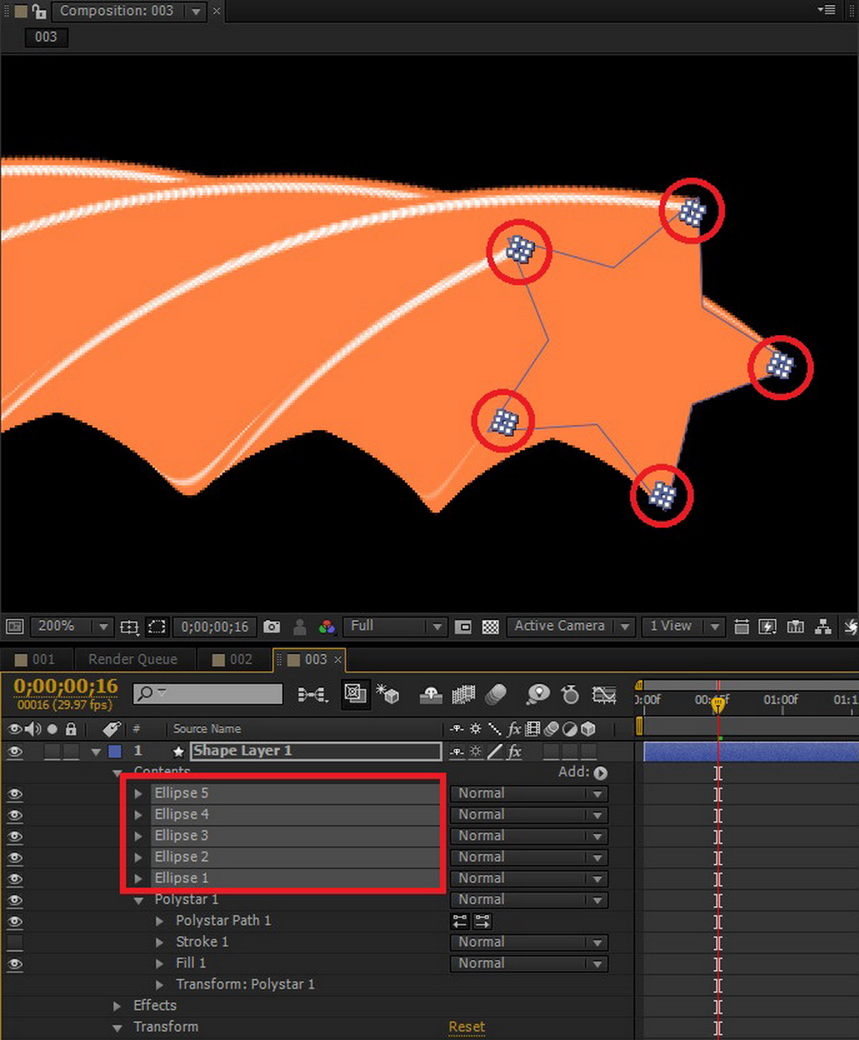Open Ellipse 4 blend mode dropdown
Image resolution: width=859 pixels, height=1040 pixels.
(x=528, y=815)
